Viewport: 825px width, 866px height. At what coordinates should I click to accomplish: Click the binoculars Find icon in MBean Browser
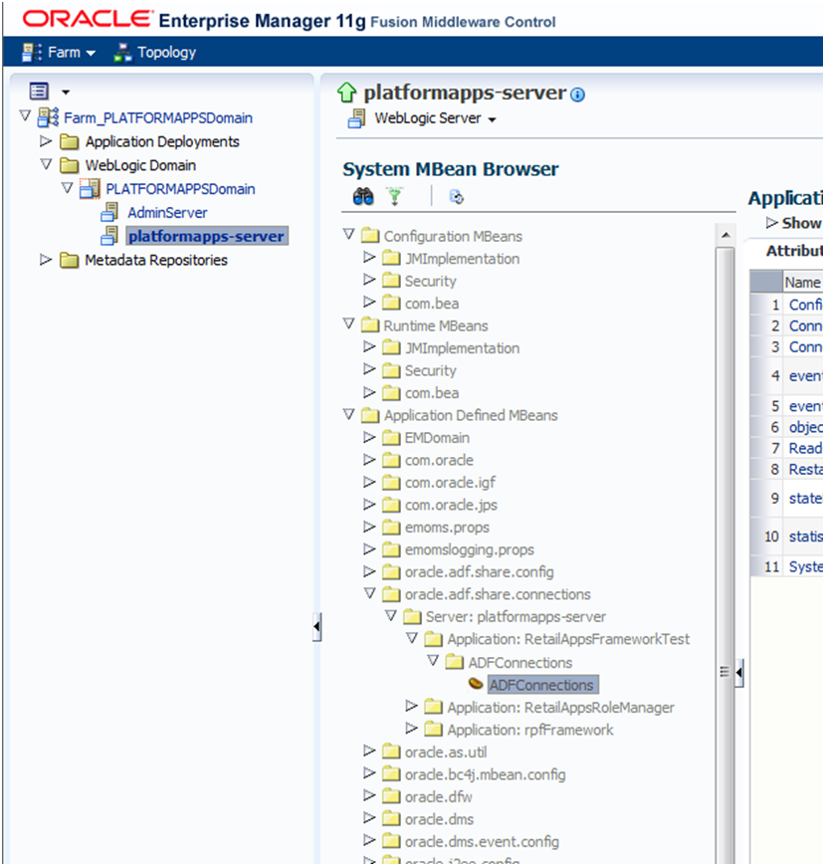coord(363,197)
